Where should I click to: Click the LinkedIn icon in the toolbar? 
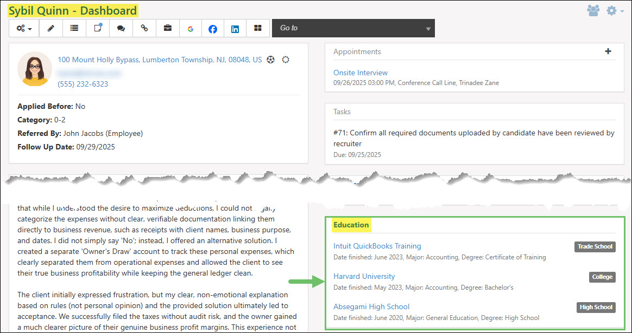click(235, 28)
